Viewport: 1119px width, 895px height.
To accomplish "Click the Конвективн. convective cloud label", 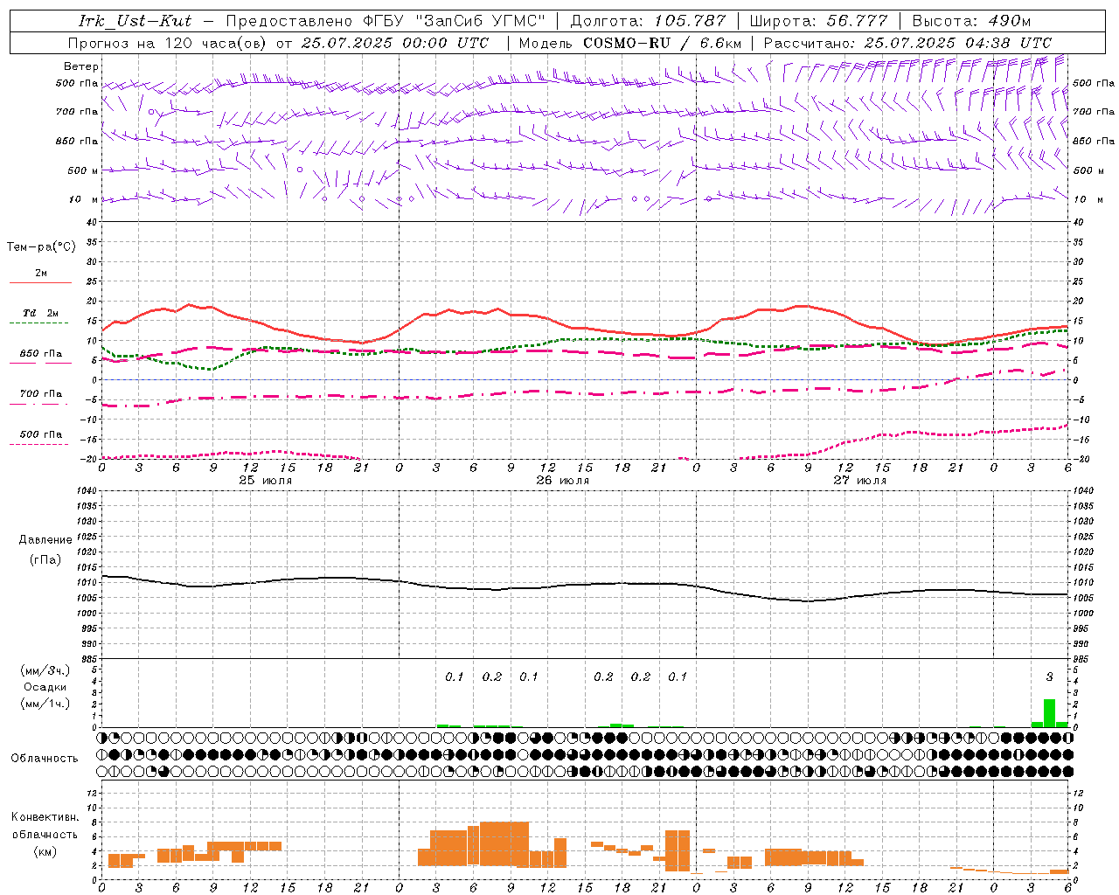I will point(45,817).
